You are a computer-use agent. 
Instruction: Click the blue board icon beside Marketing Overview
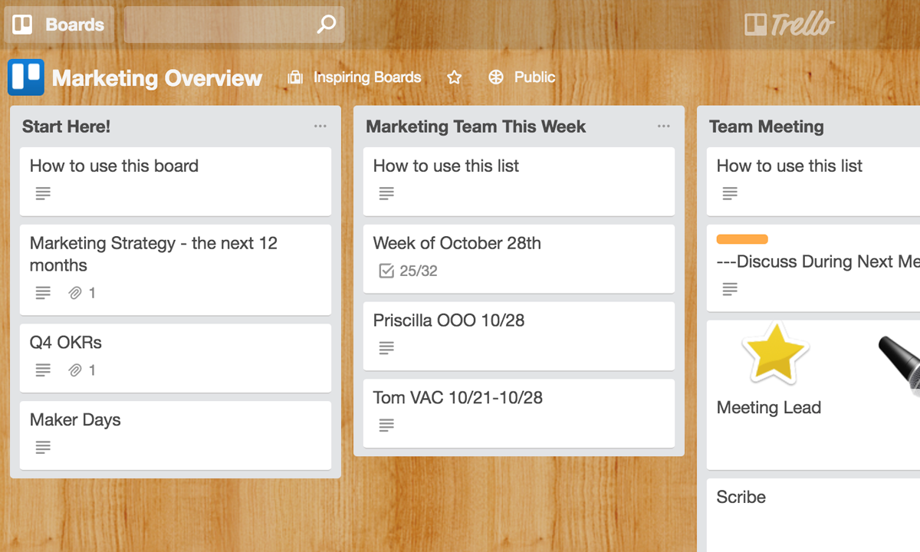coord(25,77)
